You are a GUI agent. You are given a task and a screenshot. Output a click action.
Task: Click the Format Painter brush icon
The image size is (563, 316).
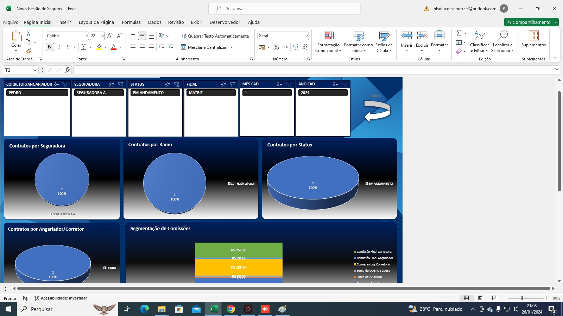[29, 51]
